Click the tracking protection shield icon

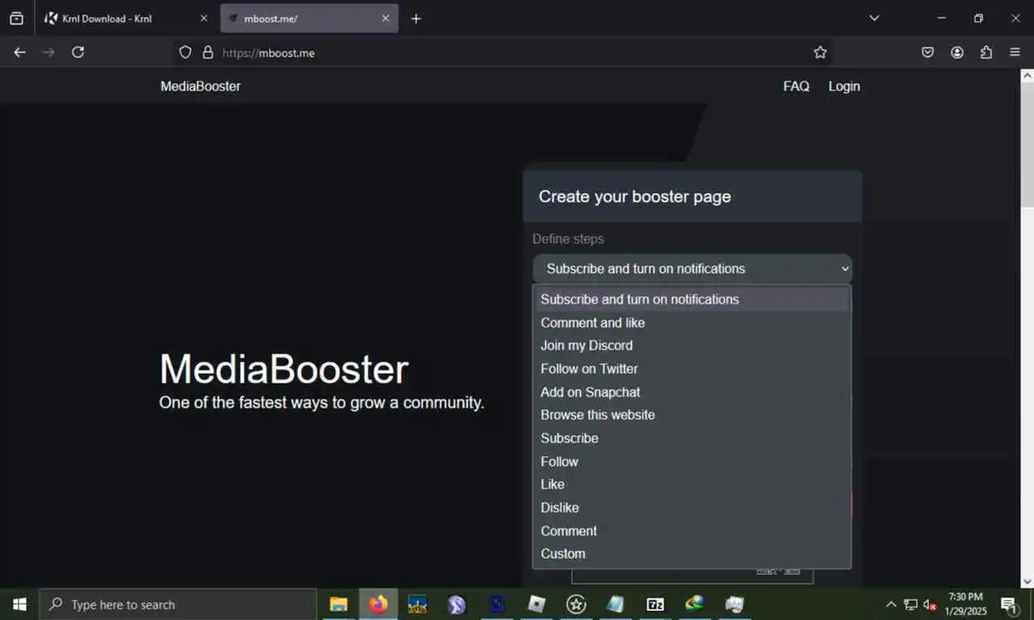pyautogui.click(x=185, y=52)
